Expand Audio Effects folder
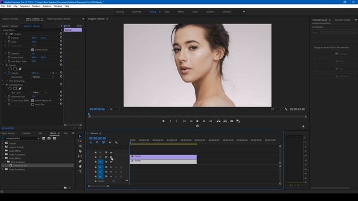Image resolution: width=358 pixels, height=201 pixels. (3, 151)
